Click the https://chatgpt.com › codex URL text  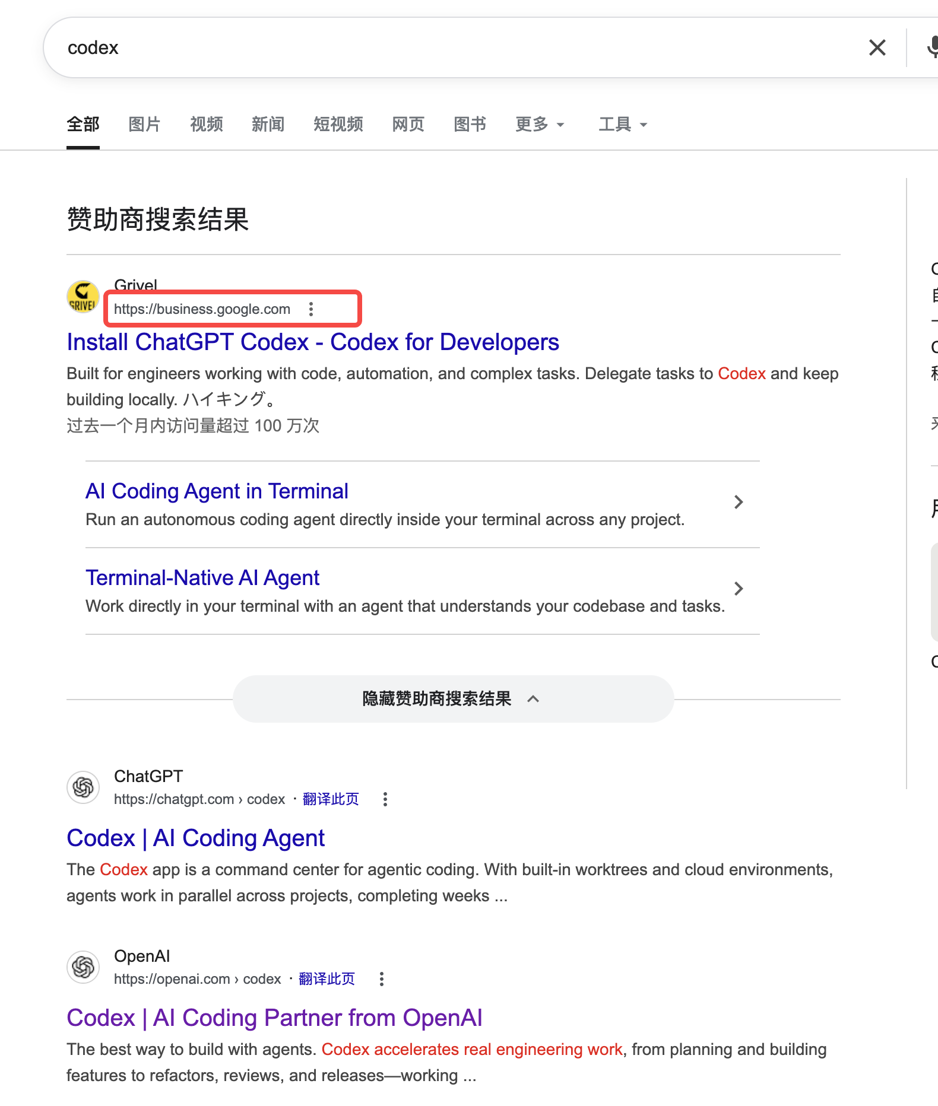point(199,799)
